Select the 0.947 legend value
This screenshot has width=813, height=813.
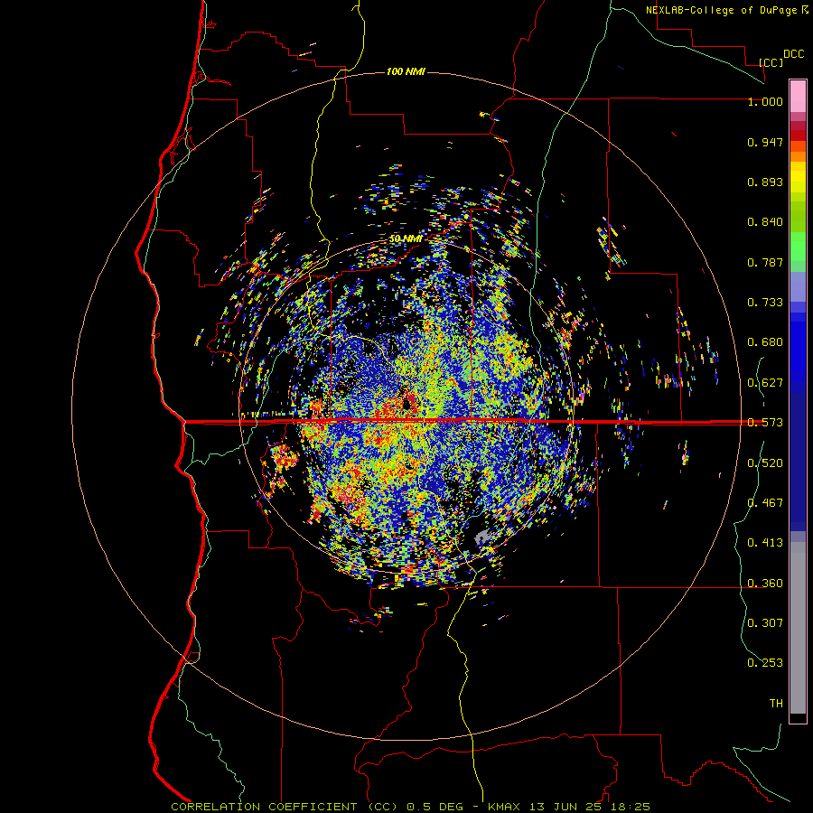[x=765, y=142]
